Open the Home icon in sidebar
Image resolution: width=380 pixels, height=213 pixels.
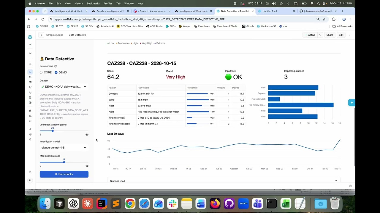pyautogui.click(x=30, y=53)
